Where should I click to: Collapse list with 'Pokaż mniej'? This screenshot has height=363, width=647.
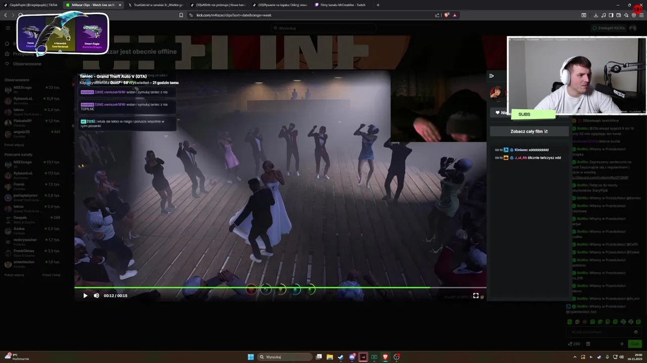coord(51,275)
